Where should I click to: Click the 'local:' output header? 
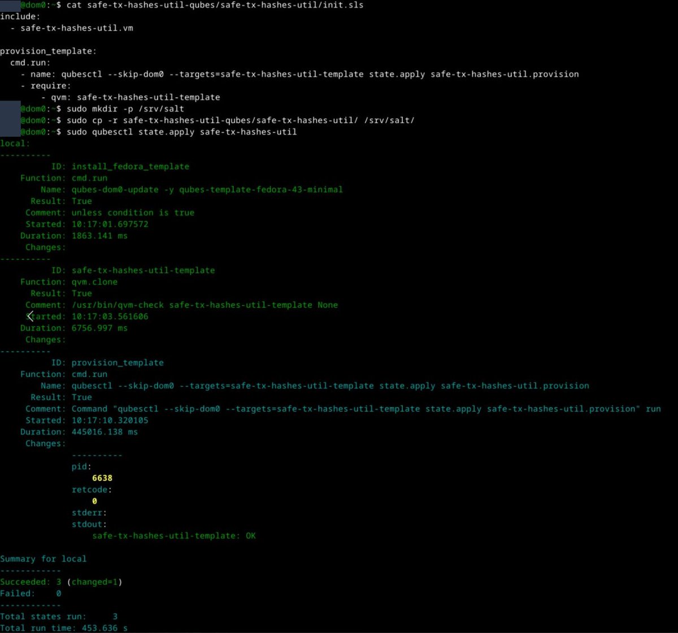[x=15, y=144]
